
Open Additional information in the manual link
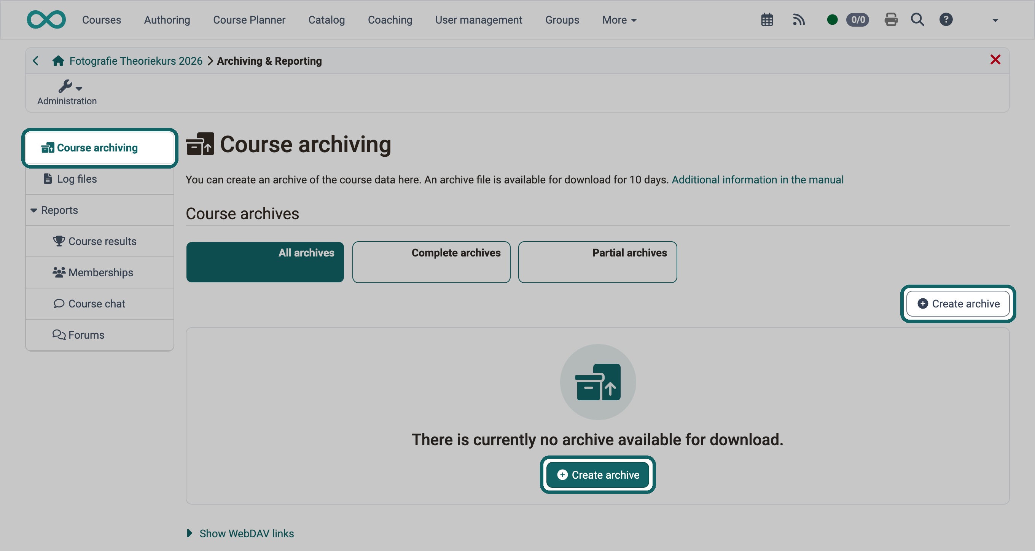point(757,180)
